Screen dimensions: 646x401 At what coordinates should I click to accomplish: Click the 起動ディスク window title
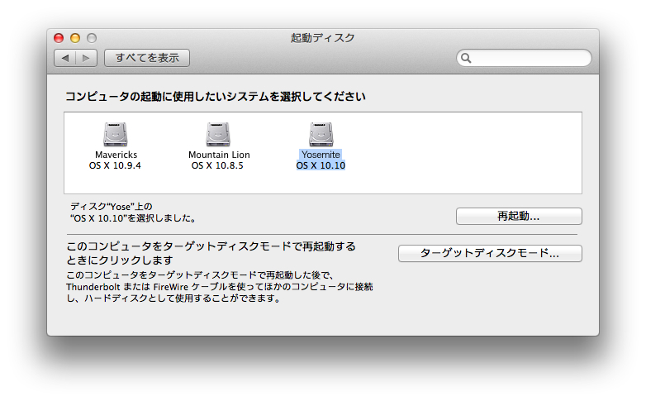(x=323, y=38)
